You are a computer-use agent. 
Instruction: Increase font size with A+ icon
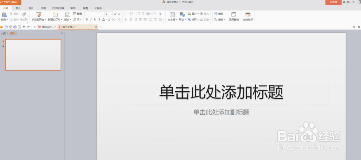[x=116, y=14]
